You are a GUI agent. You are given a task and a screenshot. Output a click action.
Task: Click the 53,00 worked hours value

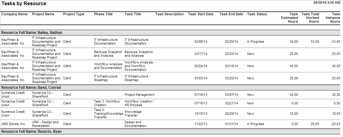(x=315, y=41)
